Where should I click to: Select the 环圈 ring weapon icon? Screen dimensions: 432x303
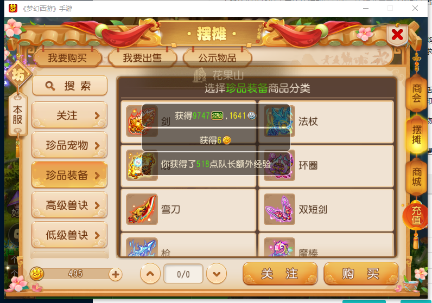(279, 165)
